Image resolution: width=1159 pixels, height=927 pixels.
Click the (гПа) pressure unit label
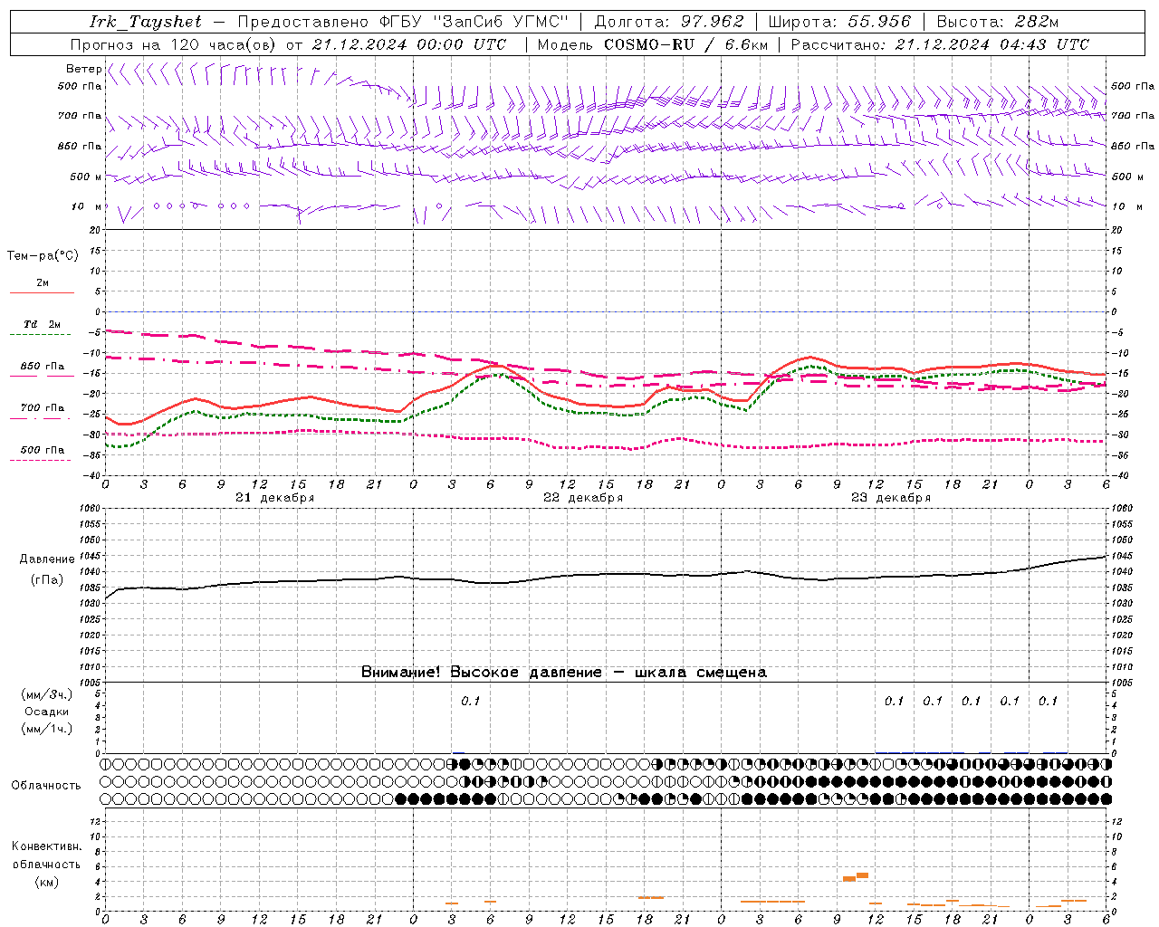[47, 579]
